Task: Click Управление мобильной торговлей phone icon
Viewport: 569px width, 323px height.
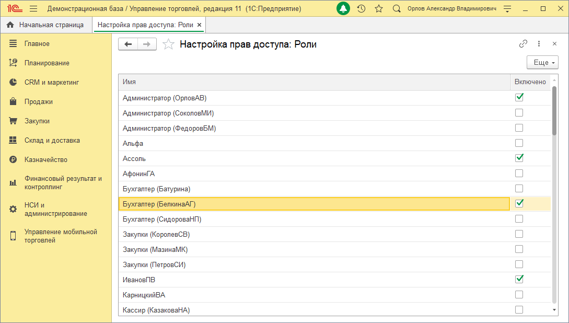Action: pyautogui.click(x=13, y=236)
